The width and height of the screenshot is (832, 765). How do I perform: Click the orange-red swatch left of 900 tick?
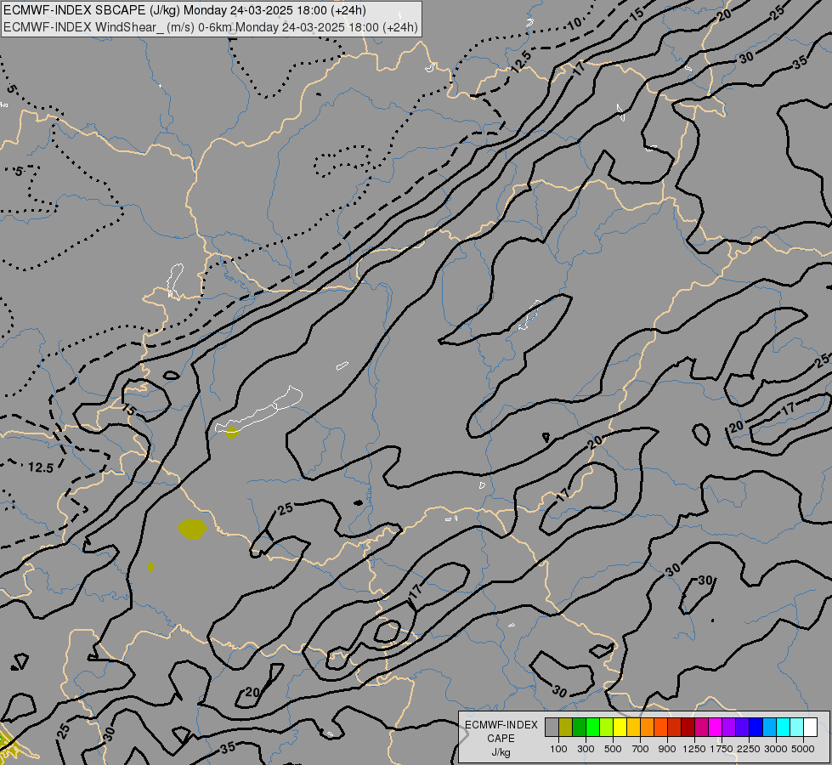(x=660, y=727)
